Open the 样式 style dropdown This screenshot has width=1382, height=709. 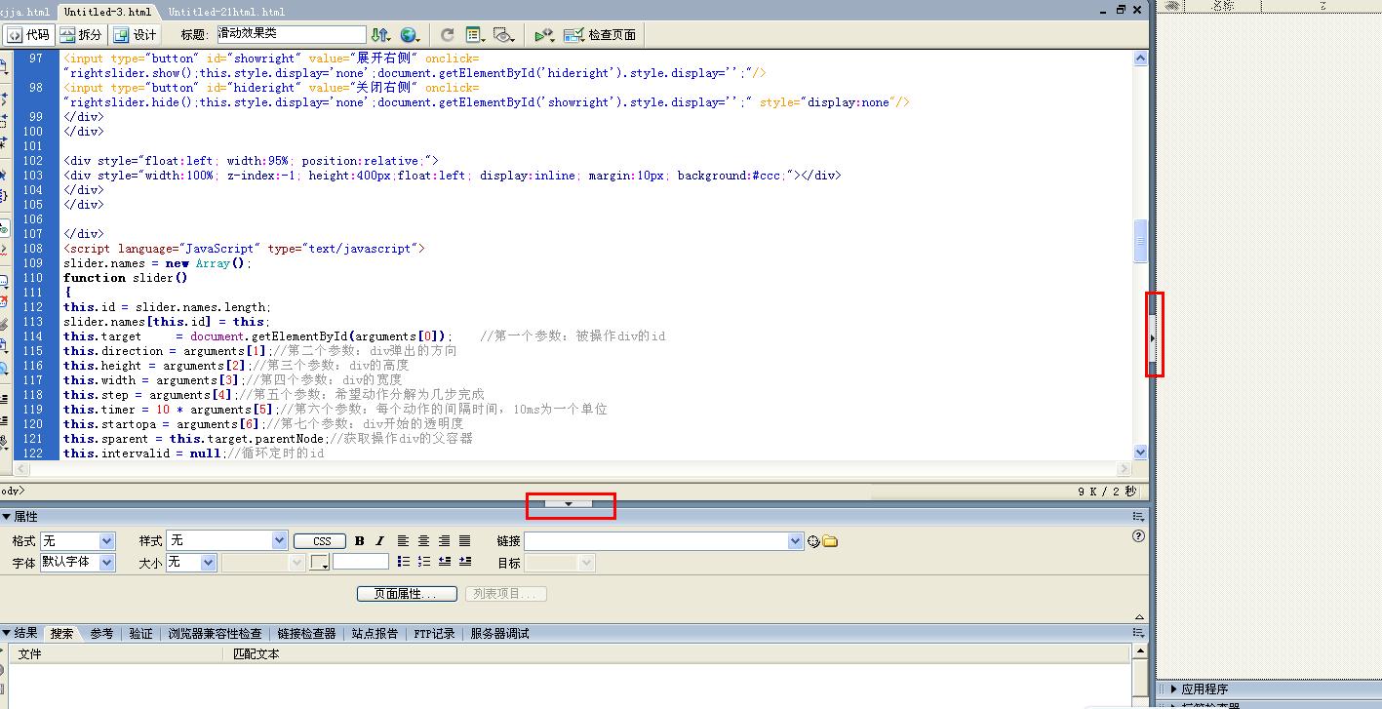(227, 540)
